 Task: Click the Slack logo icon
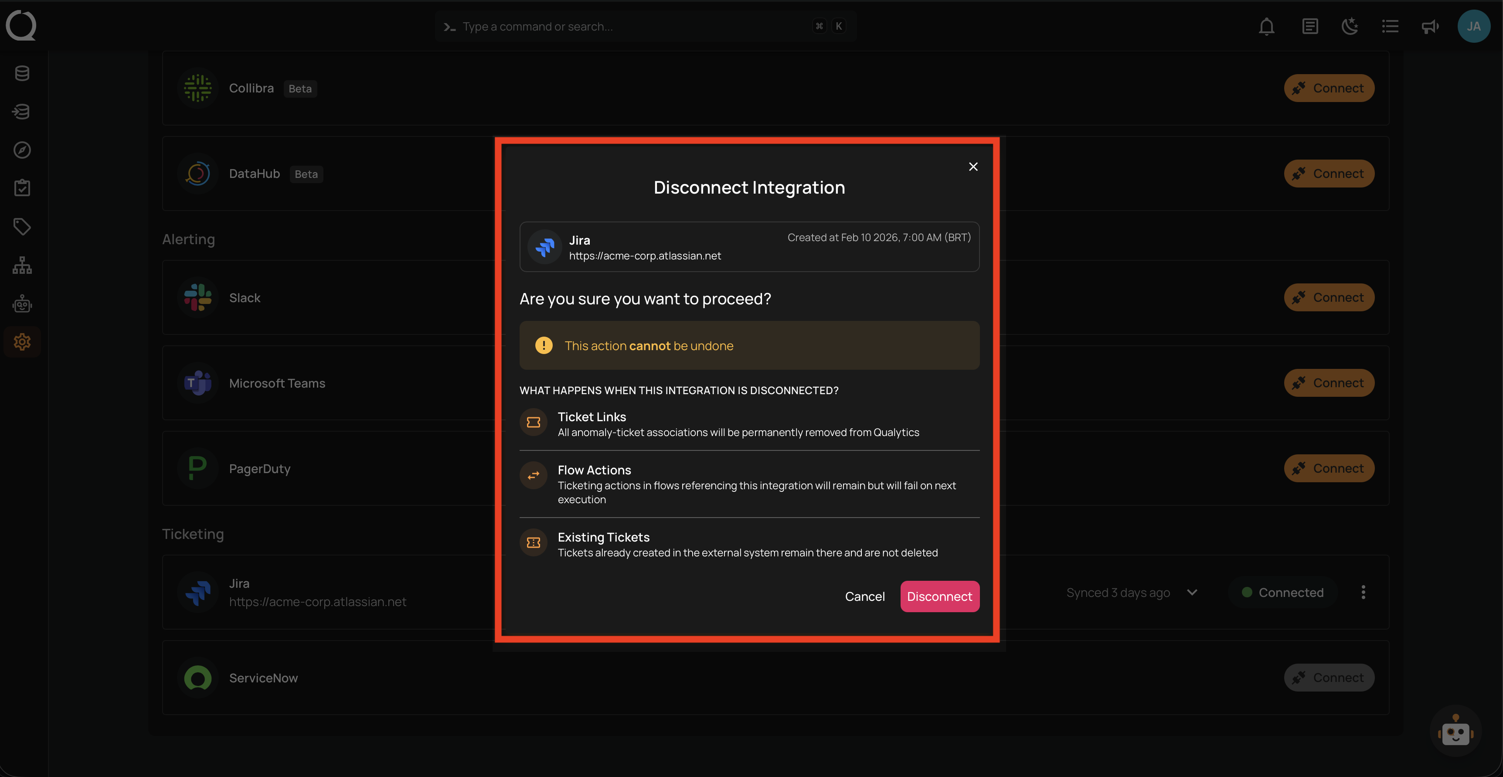click(x=198, y=297)
